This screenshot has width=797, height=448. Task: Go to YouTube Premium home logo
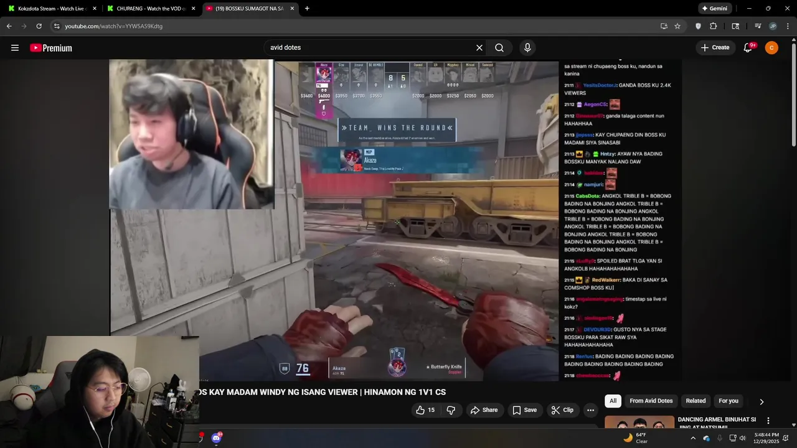(x=51, y=48)
